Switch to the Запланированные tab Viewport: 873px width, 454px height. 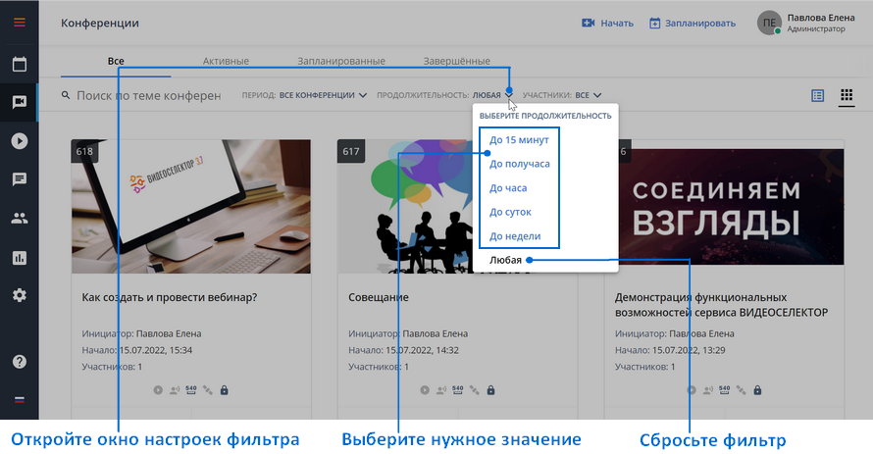coord(340,61)
